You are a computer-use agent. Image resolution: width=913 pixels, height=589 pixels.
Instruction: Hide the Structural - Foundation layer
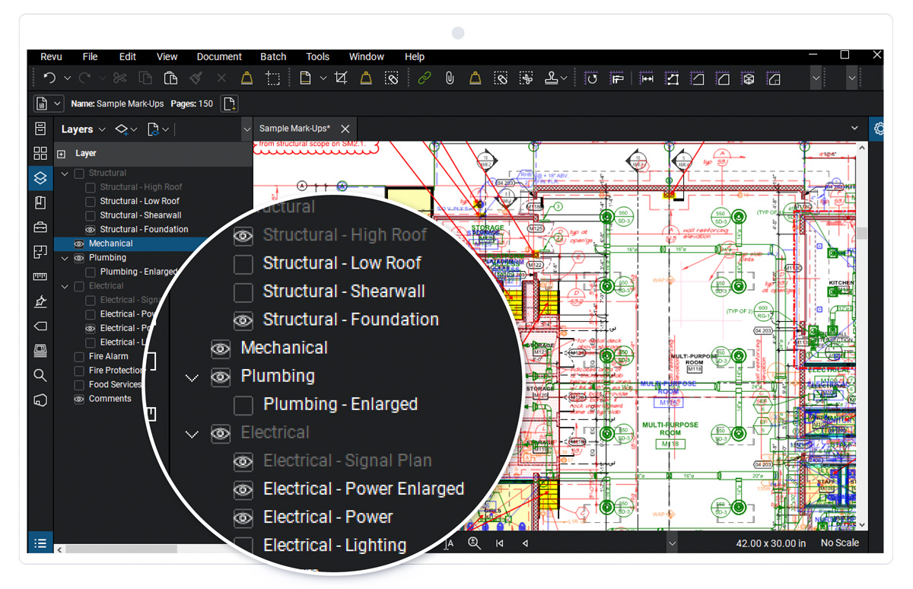[x=91, y=230]
